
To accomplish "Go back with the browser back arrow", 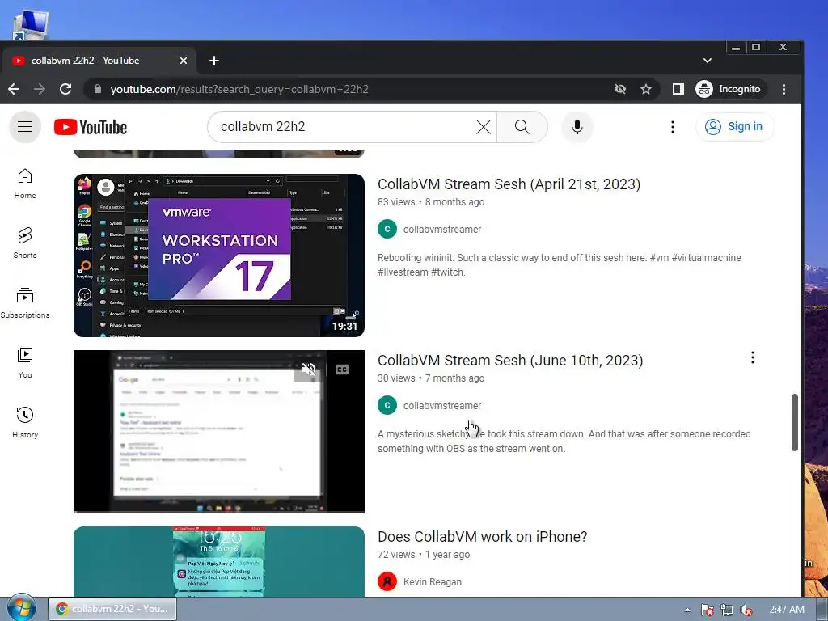I will 14,89.
